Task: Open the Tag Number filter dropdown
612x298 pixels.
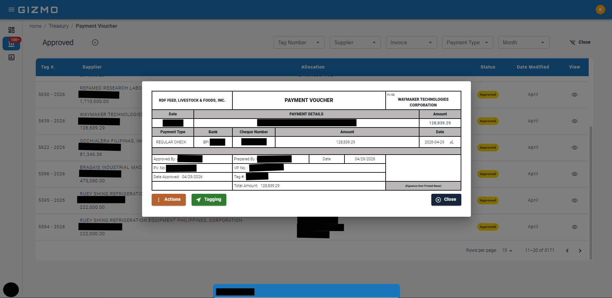Action: coord(299,42)
